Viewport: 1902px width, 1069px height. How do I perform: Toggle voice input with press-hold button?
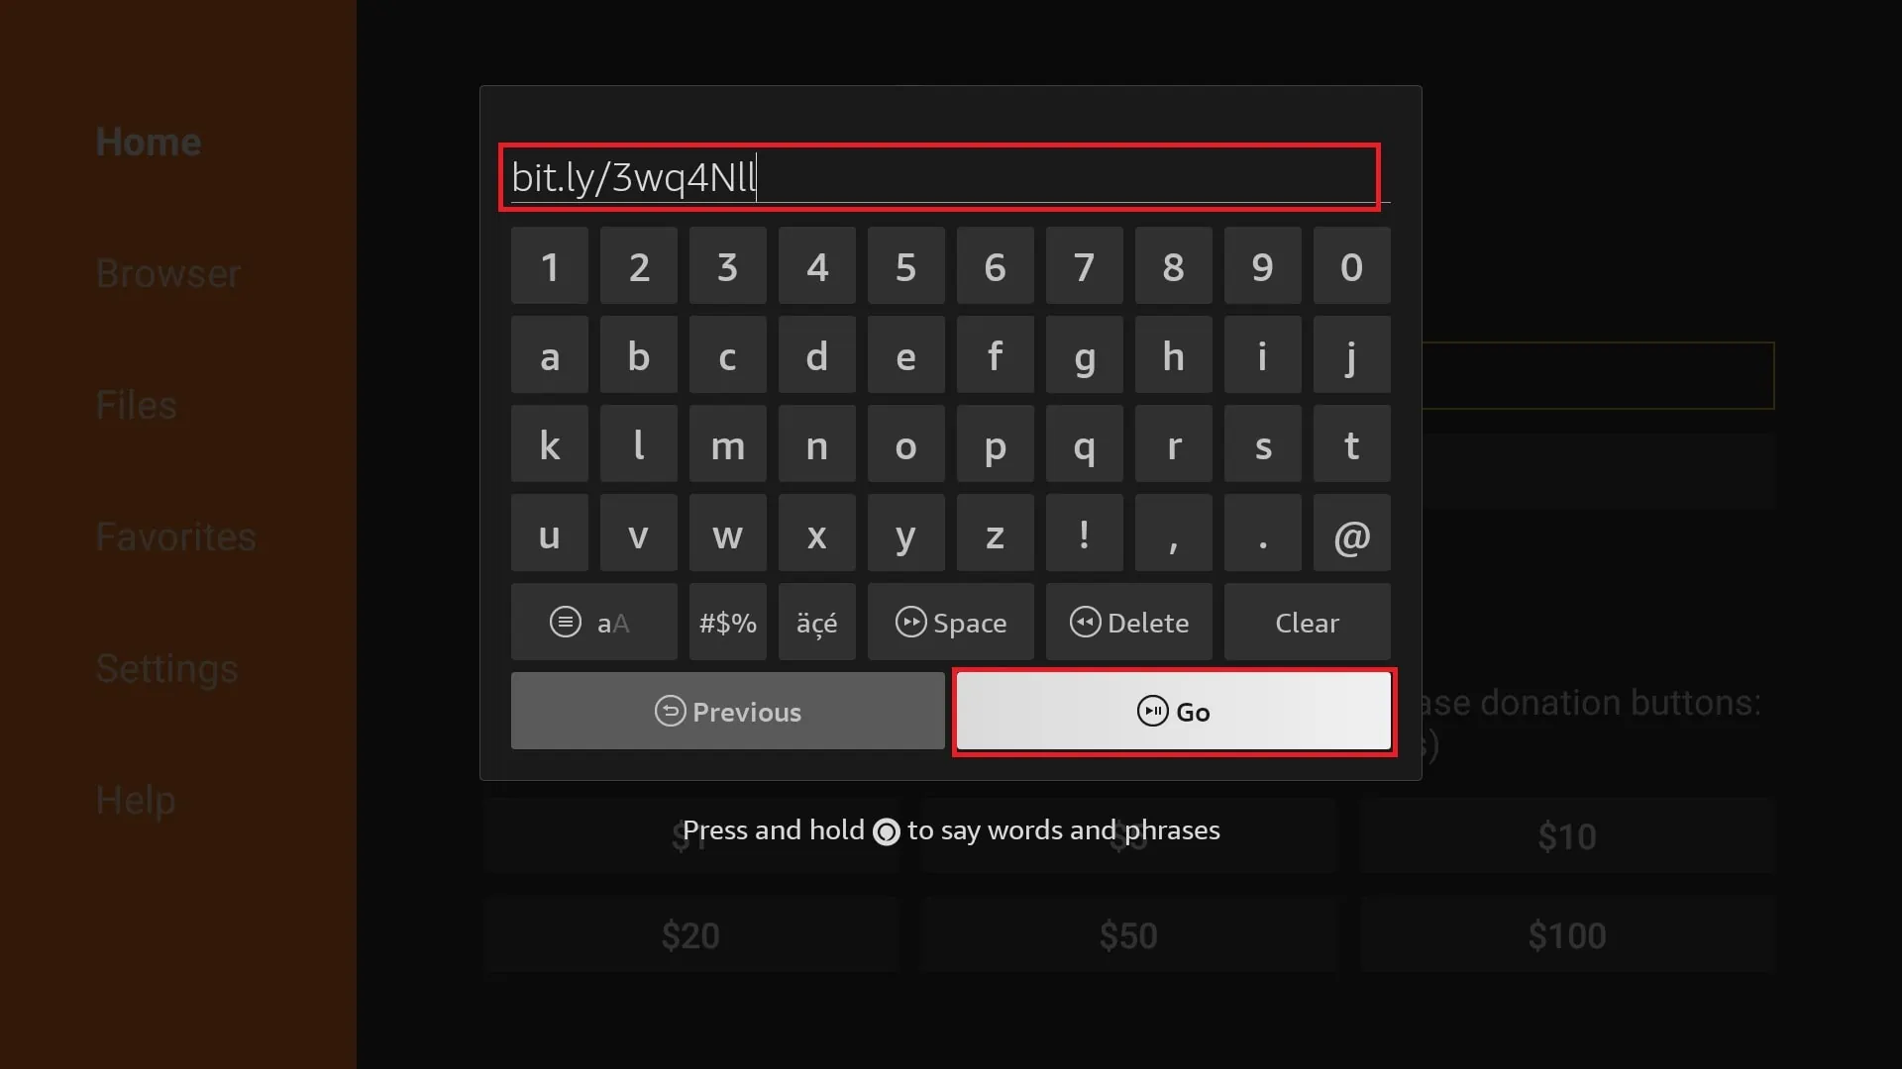pyautogui.click(x=886, y=830)
